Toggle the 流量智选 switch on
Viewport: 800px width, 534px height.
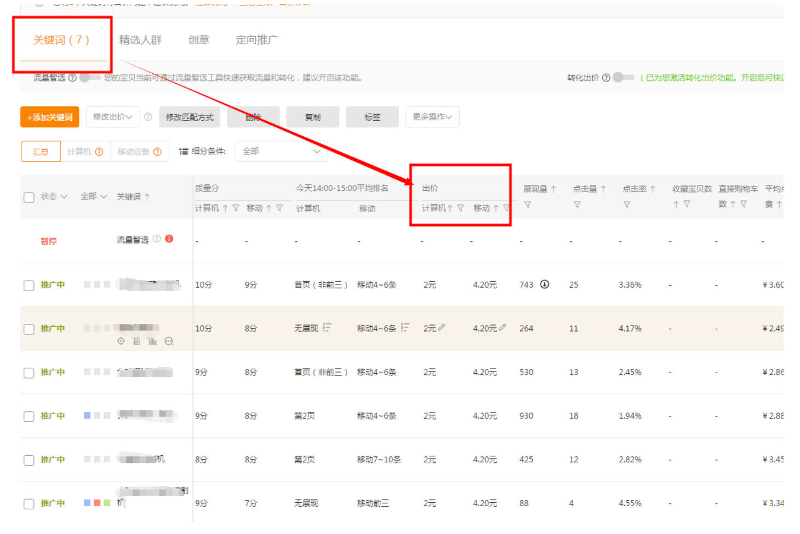90,78
